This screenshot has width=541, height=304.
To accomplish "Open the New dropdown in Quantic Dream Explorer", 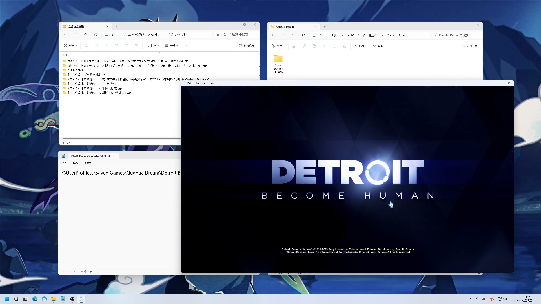I will coord(278,46).
